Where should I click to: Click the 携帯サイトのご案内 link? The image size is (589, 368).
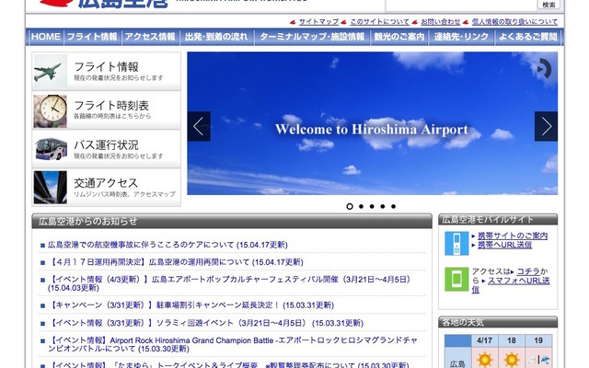[513, 236]
